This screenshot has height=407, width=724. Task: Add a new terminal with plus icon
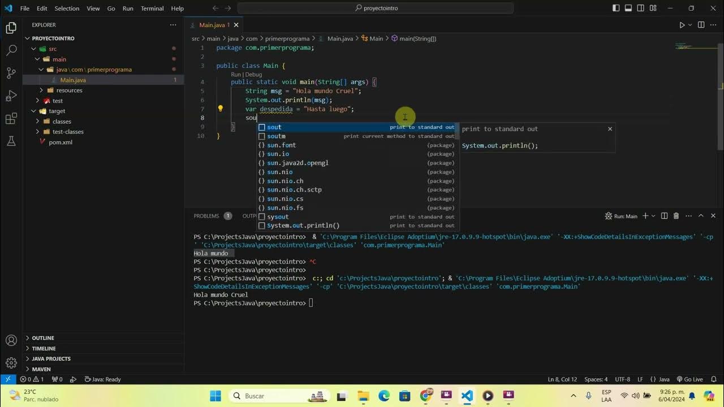coord(645,216)
